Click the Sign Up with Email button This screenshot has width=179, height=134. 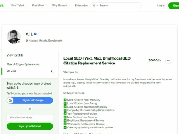30,126
